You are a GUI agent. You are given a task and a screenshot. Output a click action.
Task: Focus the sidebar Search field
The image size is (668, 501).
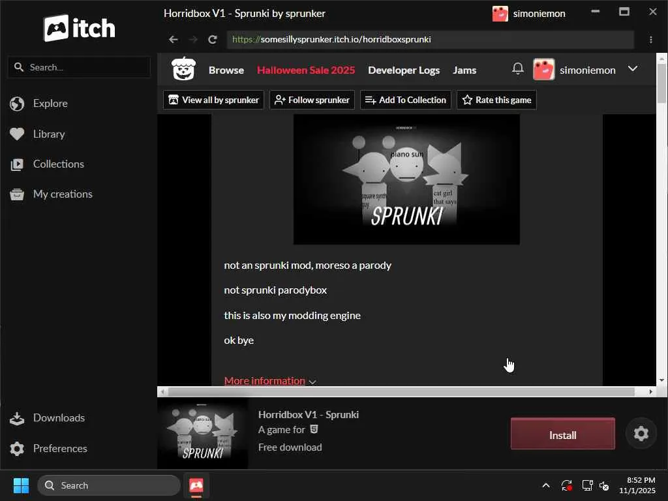(x=79, y=67)
